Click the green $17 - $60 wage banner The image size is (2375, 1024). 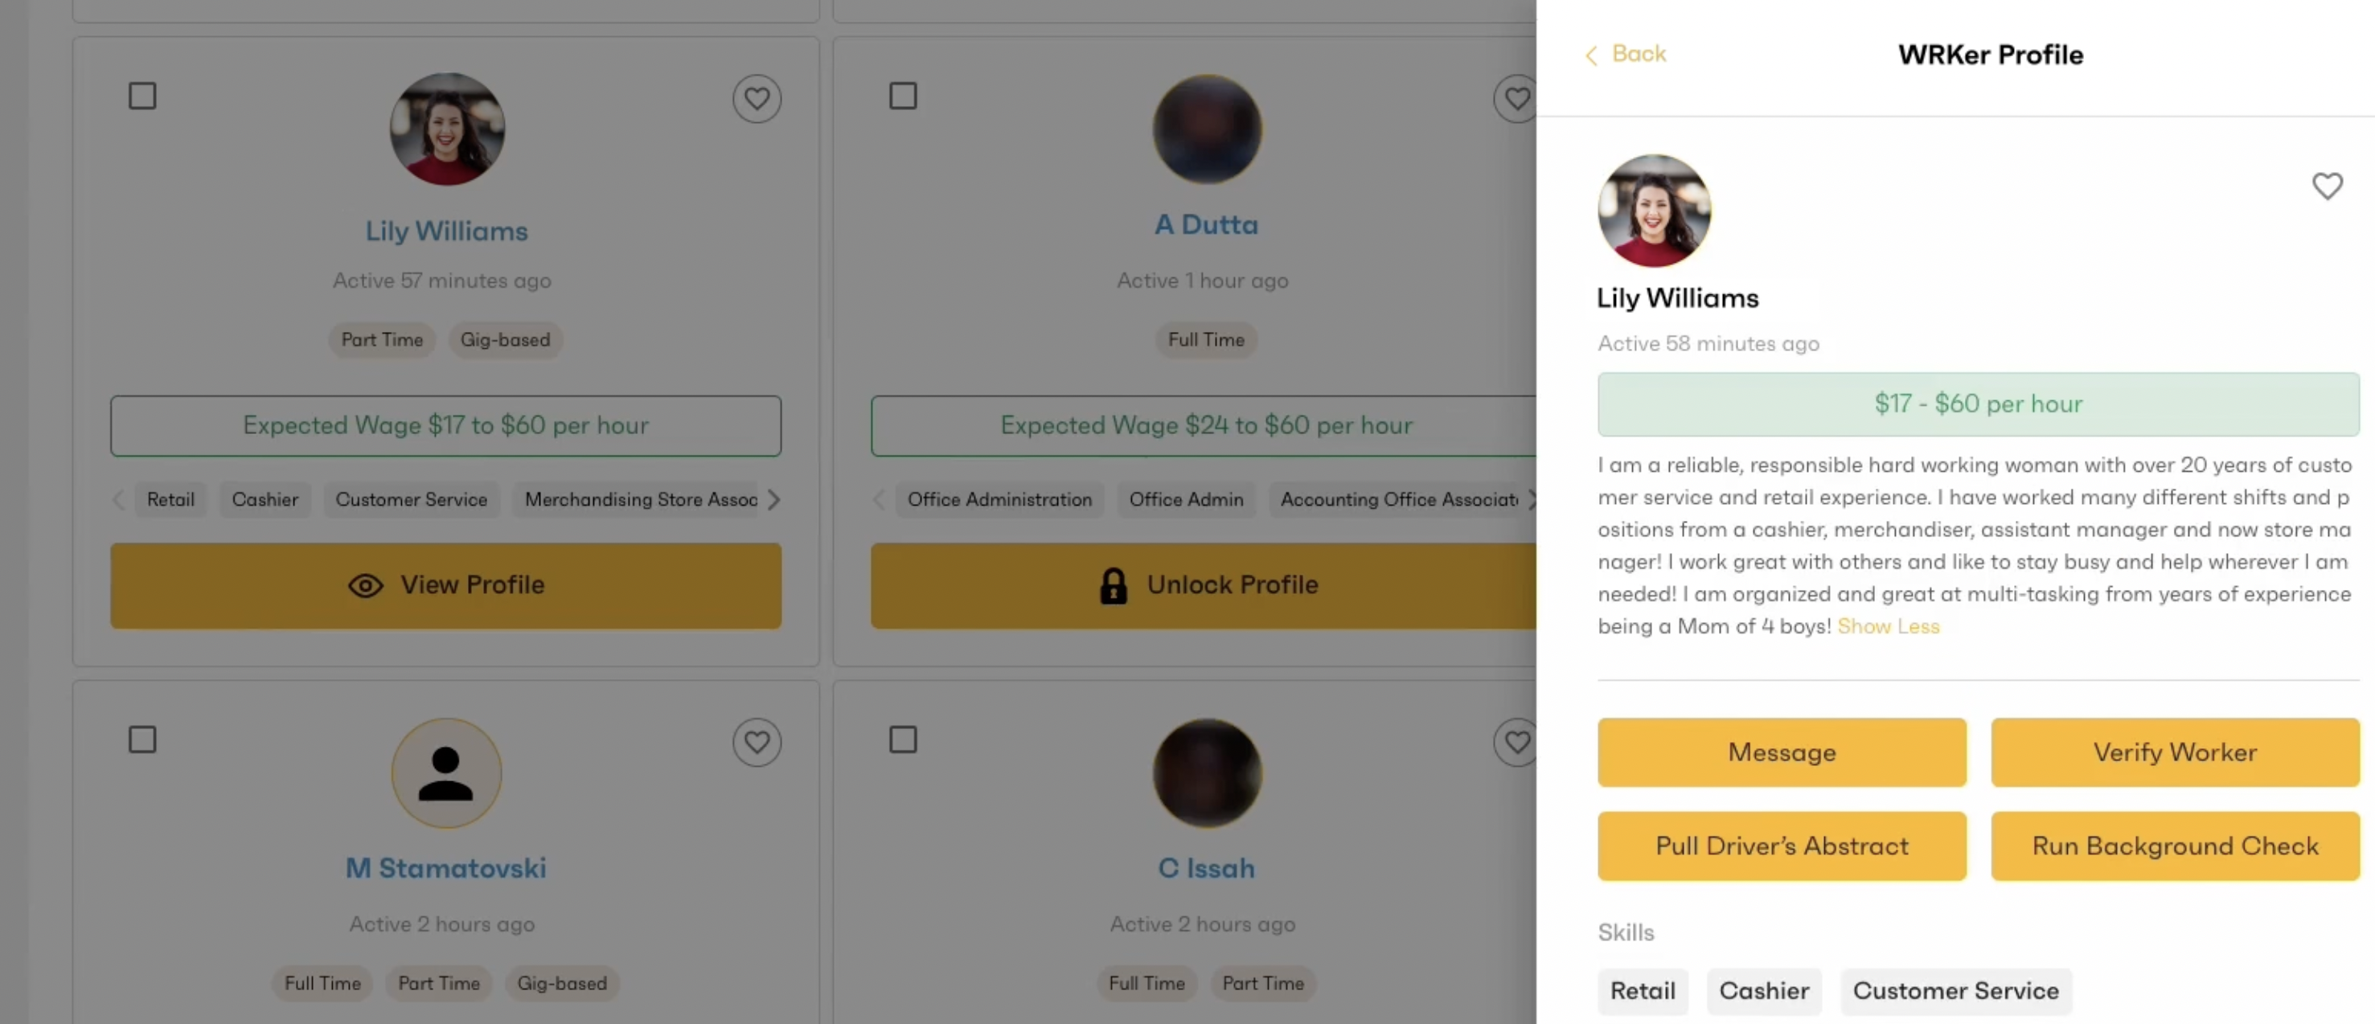pyautogui.click(x=1977, y=403)
